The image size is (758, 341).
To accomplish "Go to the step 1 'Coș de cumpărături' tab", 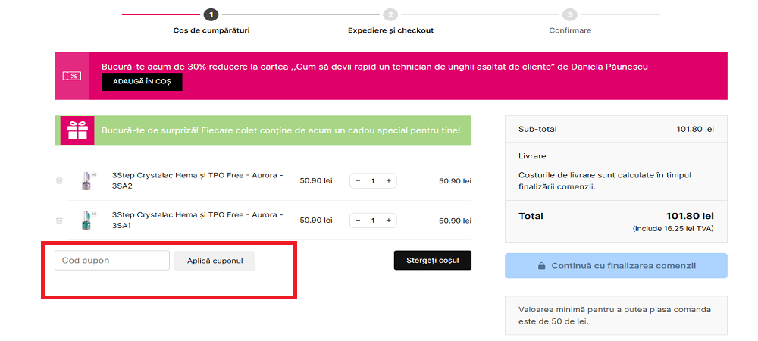I will pos(211,21).
